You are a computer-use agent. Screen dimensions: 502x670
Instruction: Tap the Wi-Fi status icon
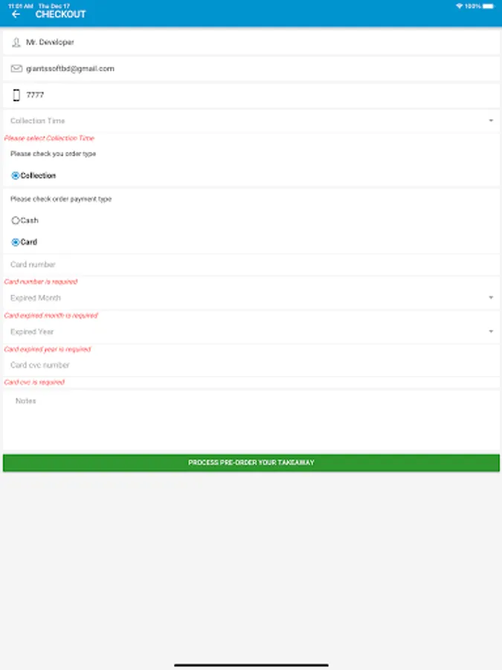coord(460,6)
